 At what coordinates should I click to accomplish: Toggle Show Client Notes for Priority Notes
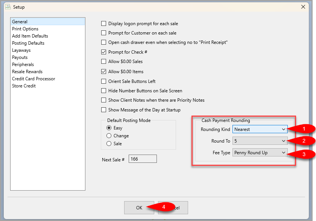click(103, 100)
